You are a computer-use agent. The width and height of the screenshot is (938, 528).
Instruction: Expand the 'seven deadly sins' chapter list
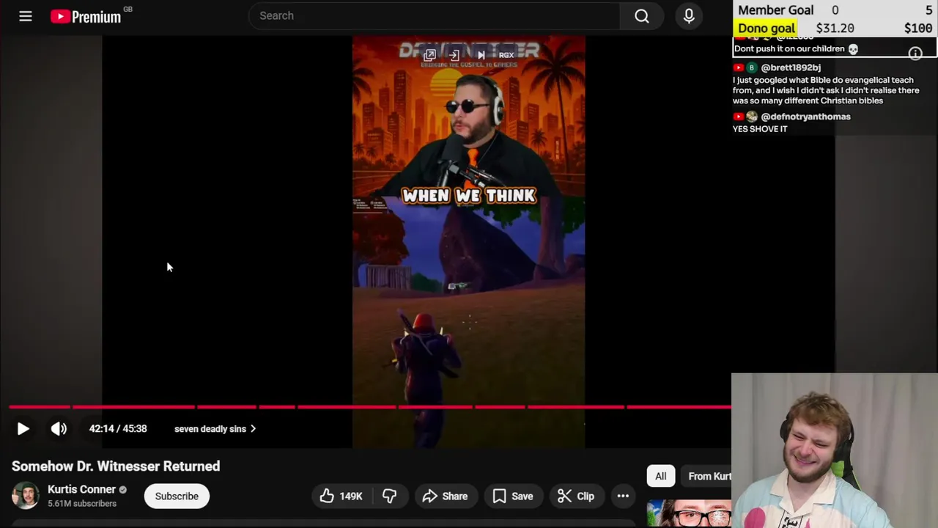[x=215, y=429]
